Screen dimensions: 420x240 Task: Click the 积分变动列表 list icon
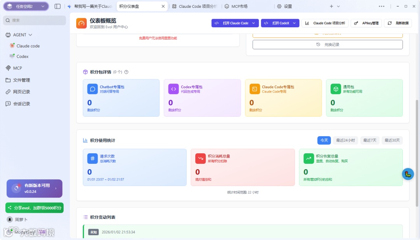(85, 217)
